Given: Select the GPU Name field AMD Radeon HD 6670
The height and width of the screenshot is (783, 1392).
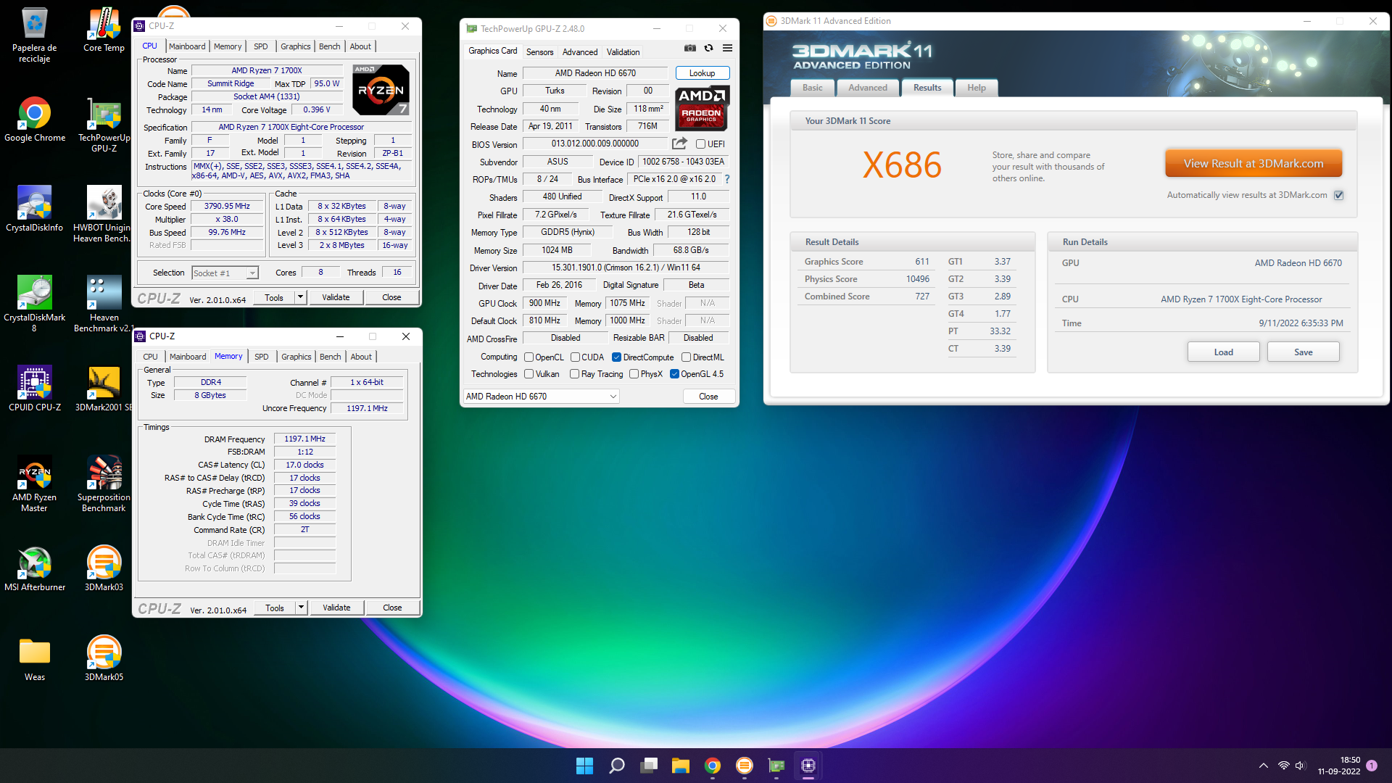Looking at the screenshot, I should (x=595, y=73).
